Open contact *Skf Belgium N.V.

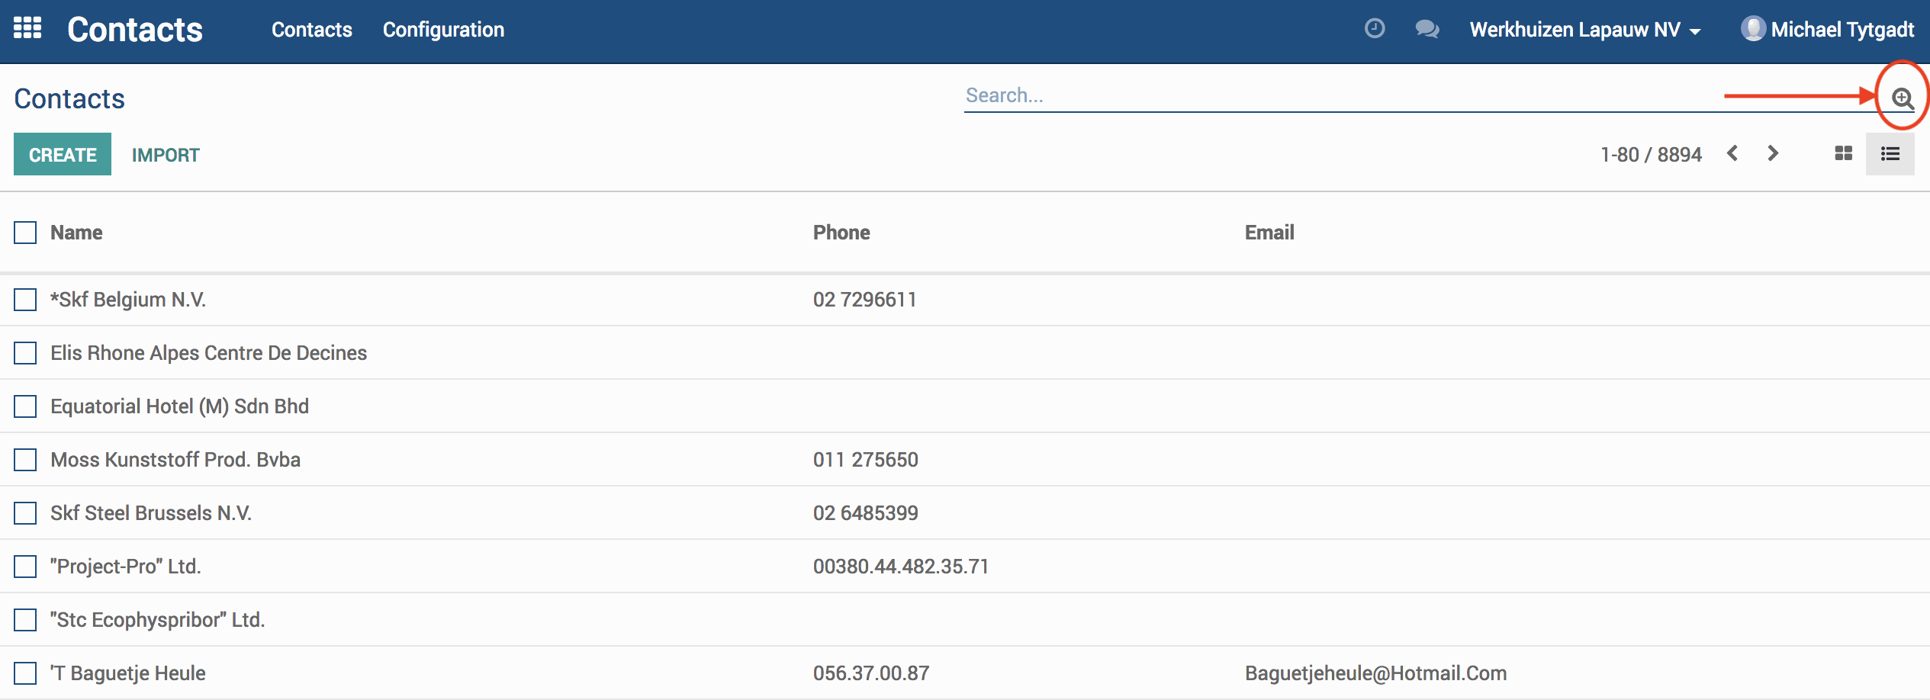128,300
